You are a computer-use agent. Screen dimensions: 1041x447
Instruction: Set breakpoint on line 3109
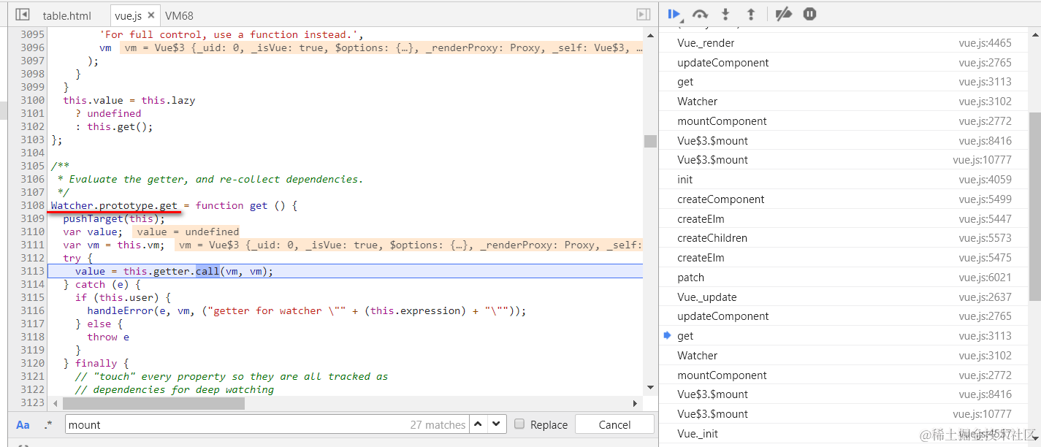[x=32, y=218]
